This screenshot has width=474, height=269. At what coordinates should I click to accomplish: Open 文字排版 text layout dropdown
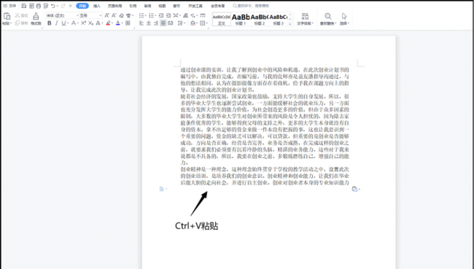coord(305,19)
